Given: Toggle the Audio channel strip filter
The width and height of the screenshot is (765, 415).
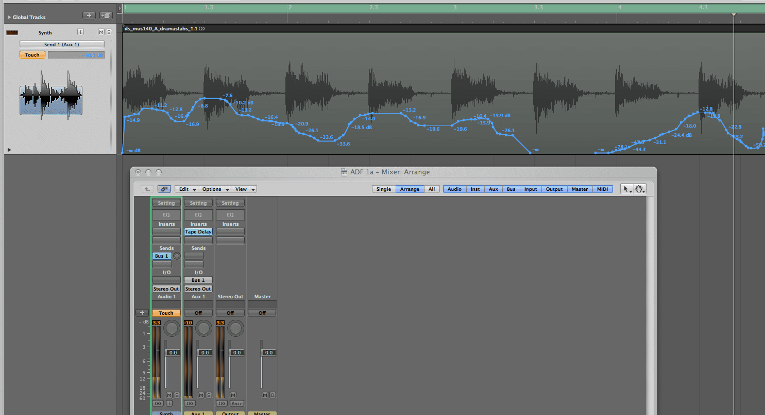Looking at the screenshot, I should coord(455,189).
